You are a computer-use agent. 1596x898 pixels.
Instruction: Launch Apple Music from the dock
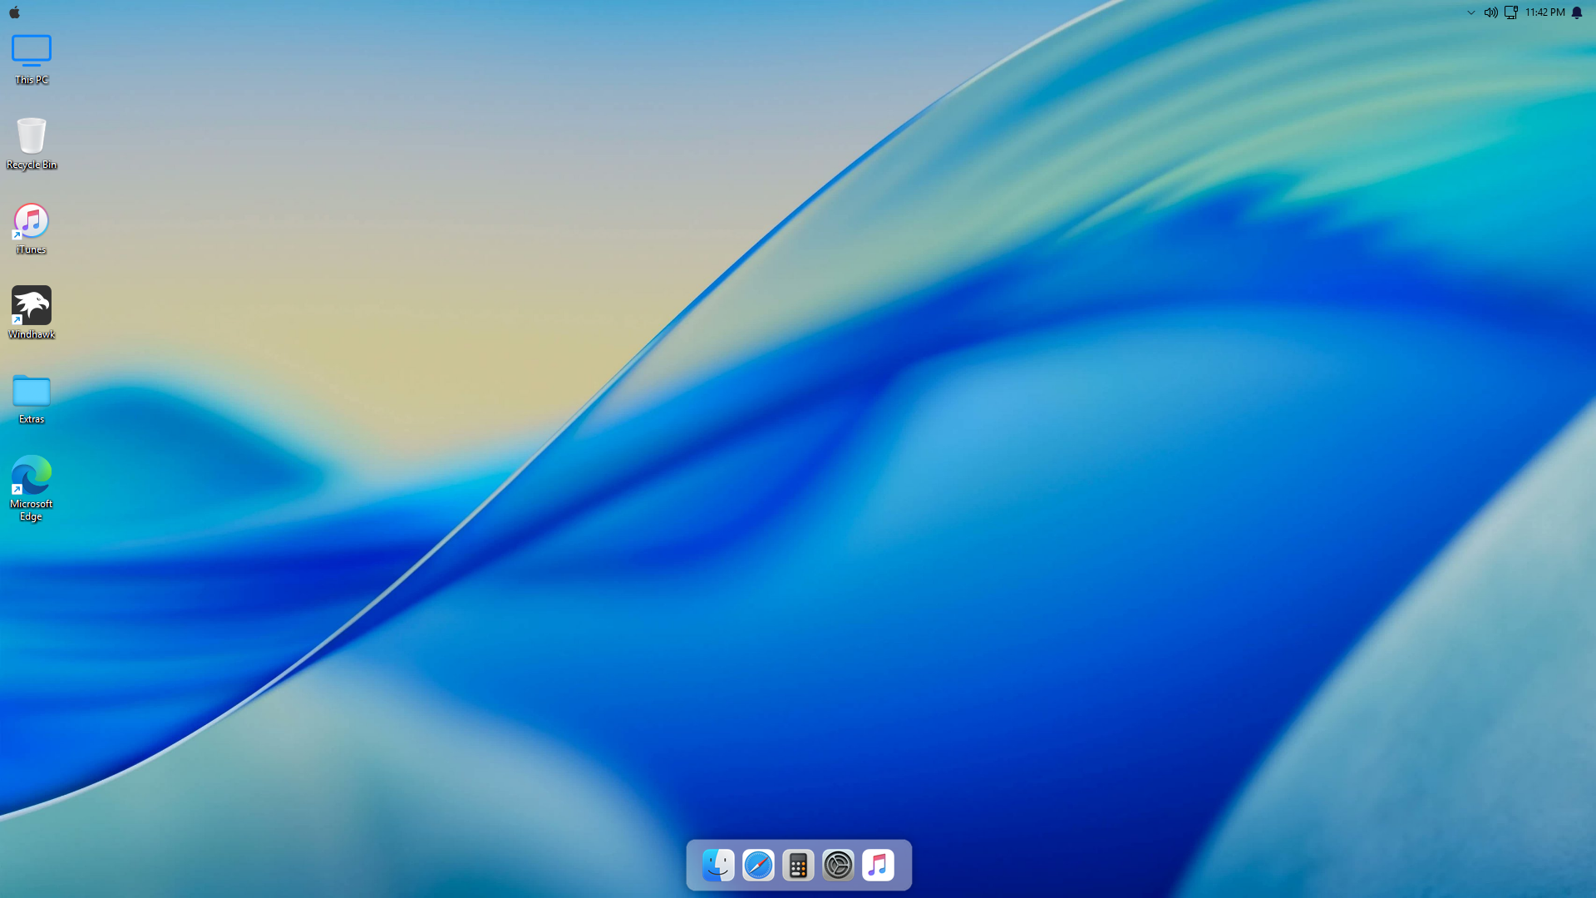(879, 865)
